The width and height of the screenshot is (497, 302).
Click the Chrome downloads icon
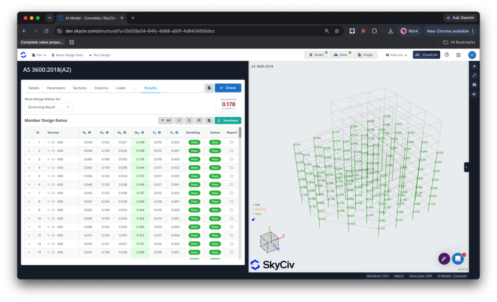point(391,31)
